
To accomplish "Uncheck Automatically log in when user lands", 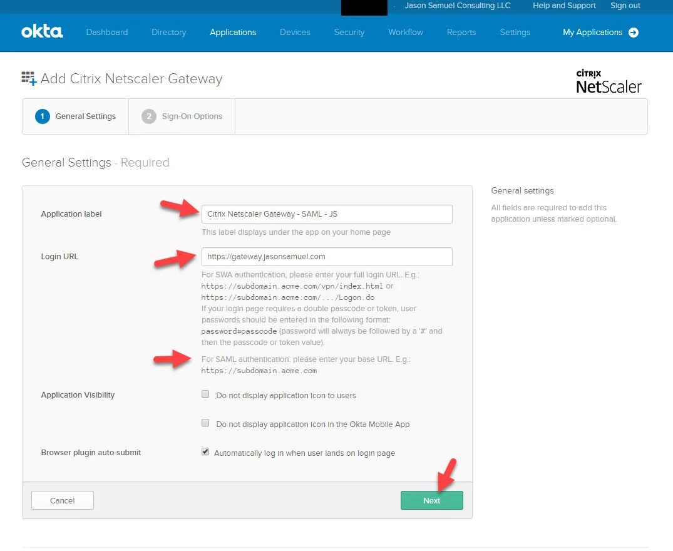I will tap(205, 451).
